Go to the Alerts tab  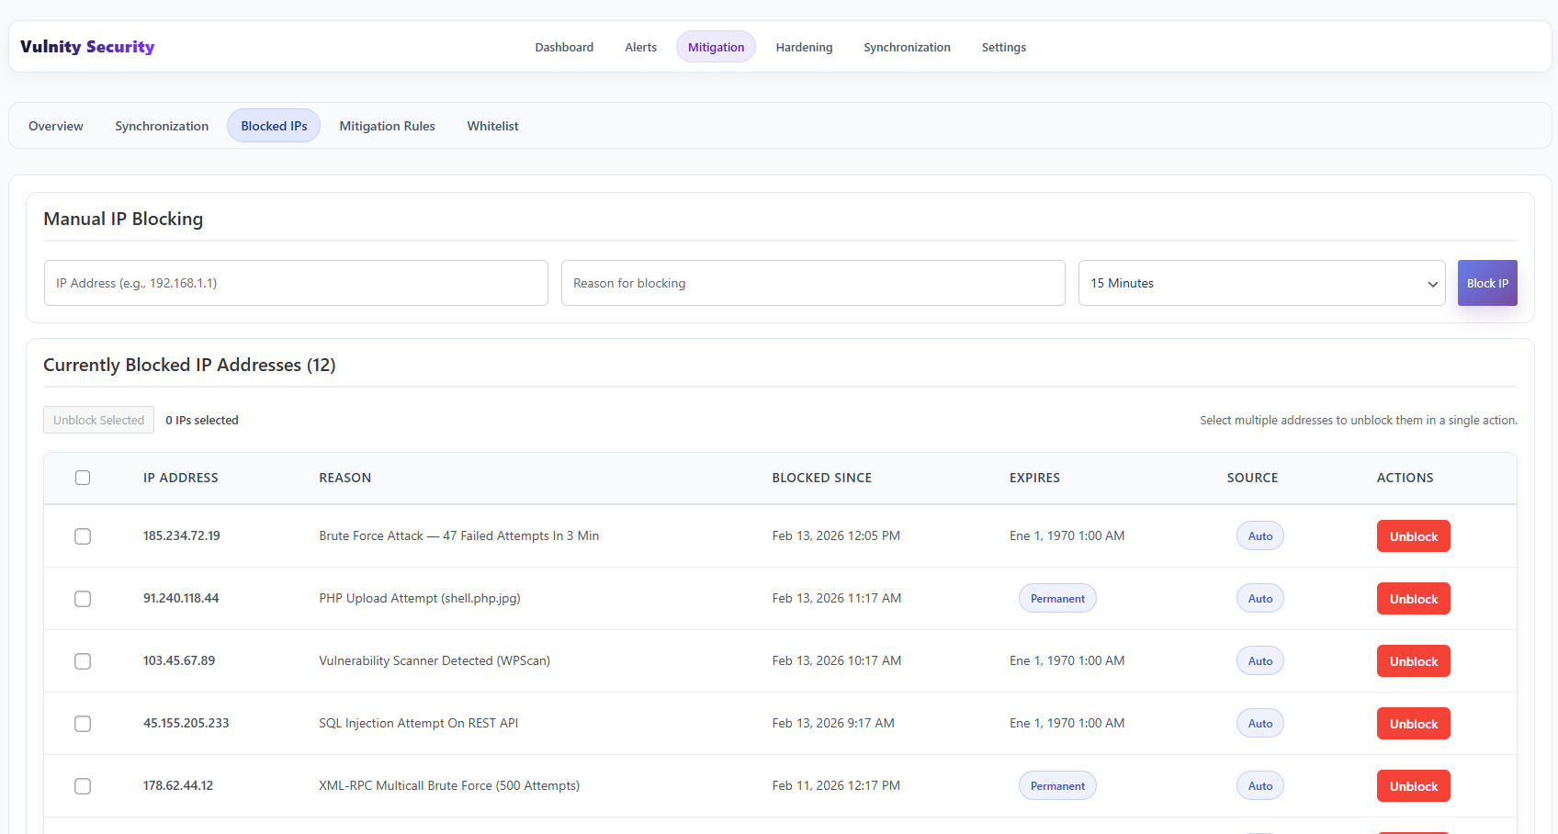pyautogui.click(x=640, y=47)
